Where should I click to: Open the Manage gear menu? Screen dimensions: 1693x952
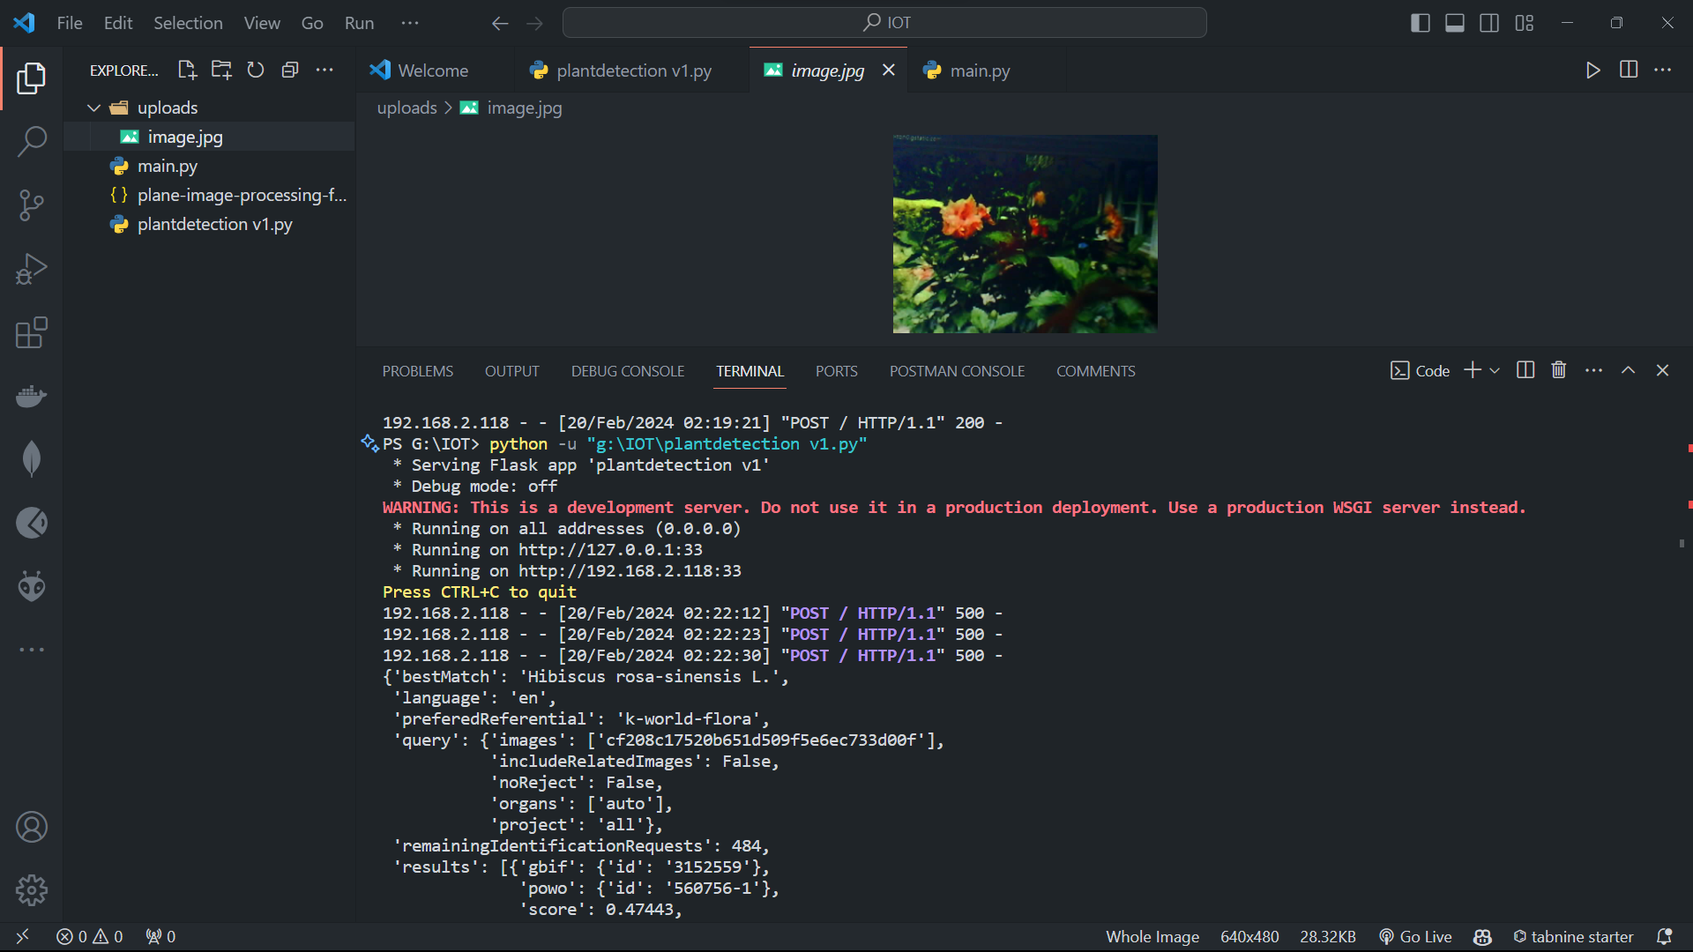(32, 890)
